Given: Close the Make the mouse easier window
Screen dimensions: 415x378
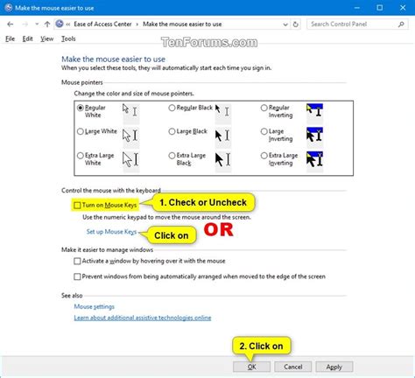Looking at the screenshot, I should (403, 8).
